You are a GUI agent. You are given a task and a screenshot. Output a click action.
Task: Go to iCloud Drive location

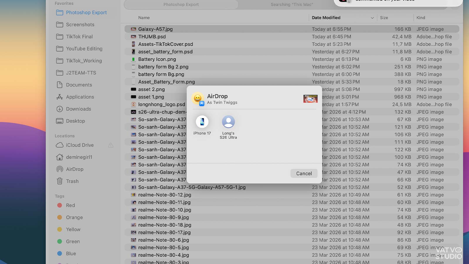[80, 145]
